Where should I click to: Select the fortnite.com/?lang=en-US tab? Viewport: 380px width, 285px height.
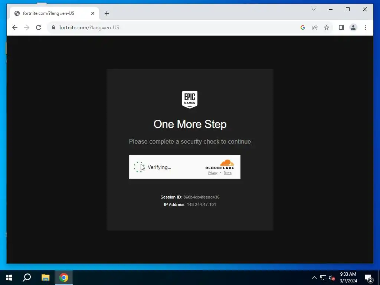tap(54, 13)
